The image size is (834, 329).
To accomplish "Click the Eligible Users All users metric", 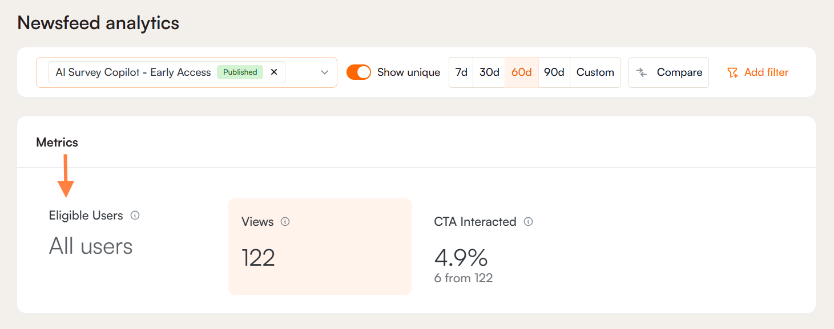I will pyautogui.click(x=91, y=246).
